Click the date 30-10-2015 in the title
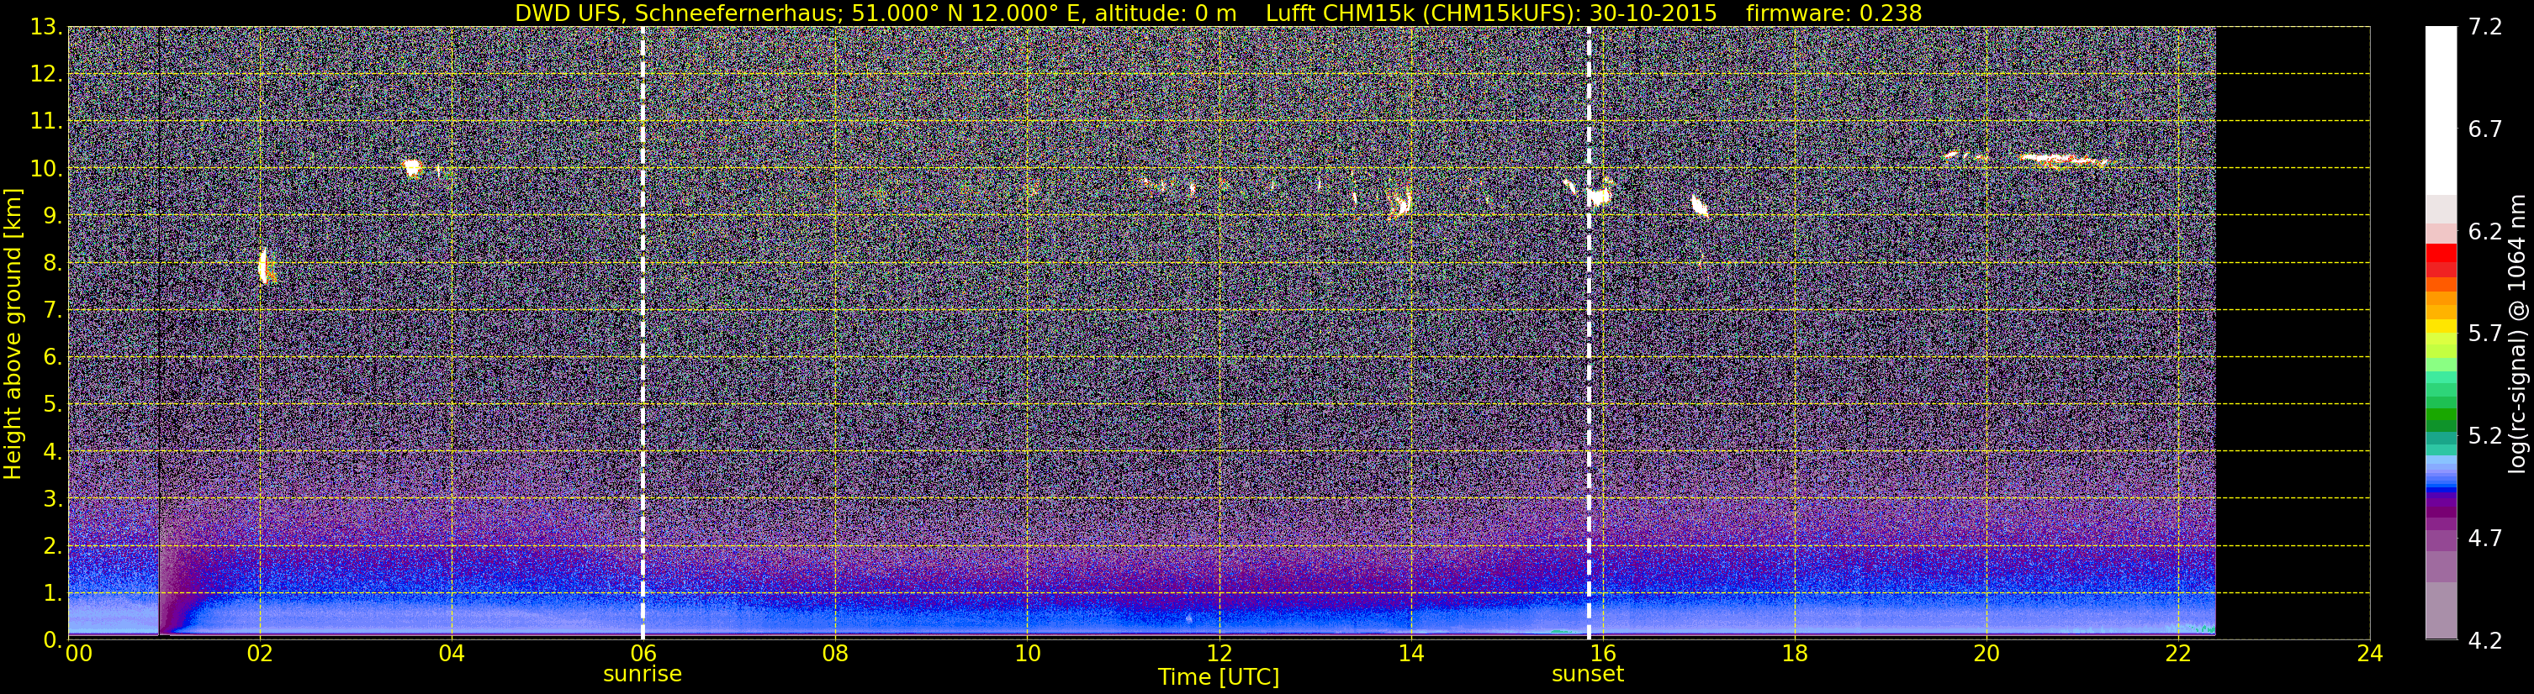This screenshot has height=694, width=2534. point(1653,13)
